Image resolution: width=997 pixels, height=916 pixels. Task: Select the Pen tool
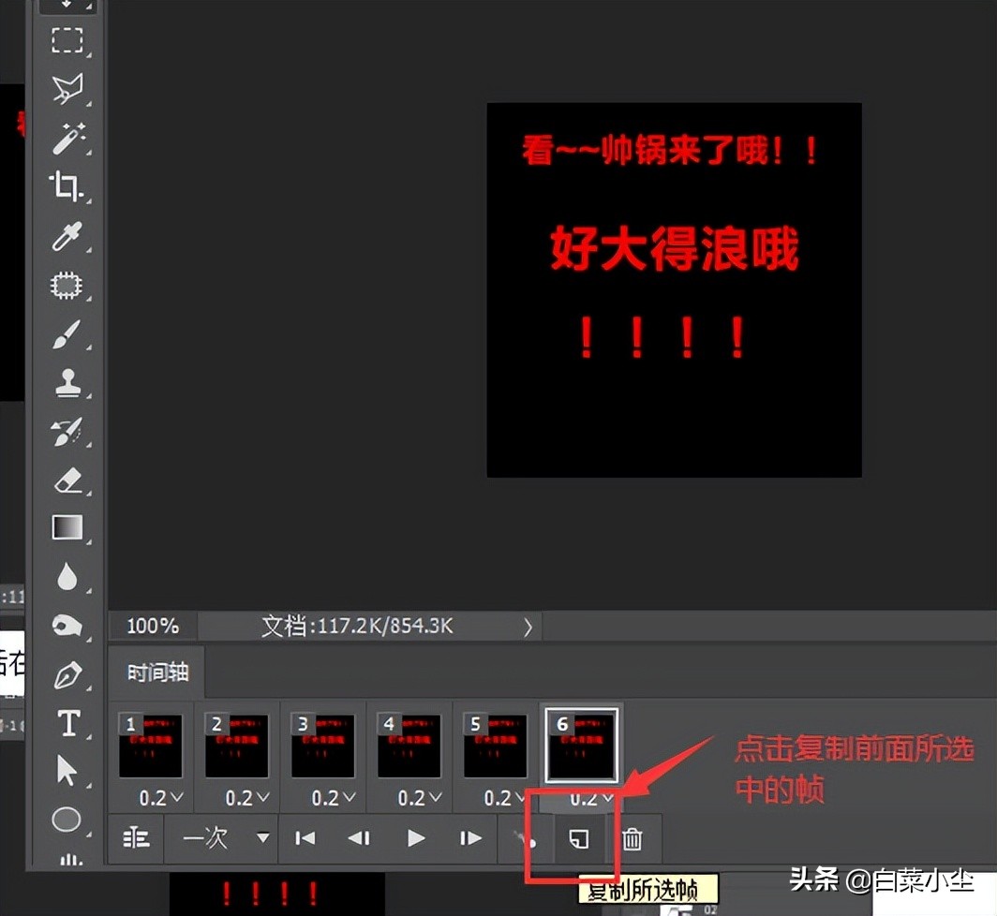coord(67,674)
